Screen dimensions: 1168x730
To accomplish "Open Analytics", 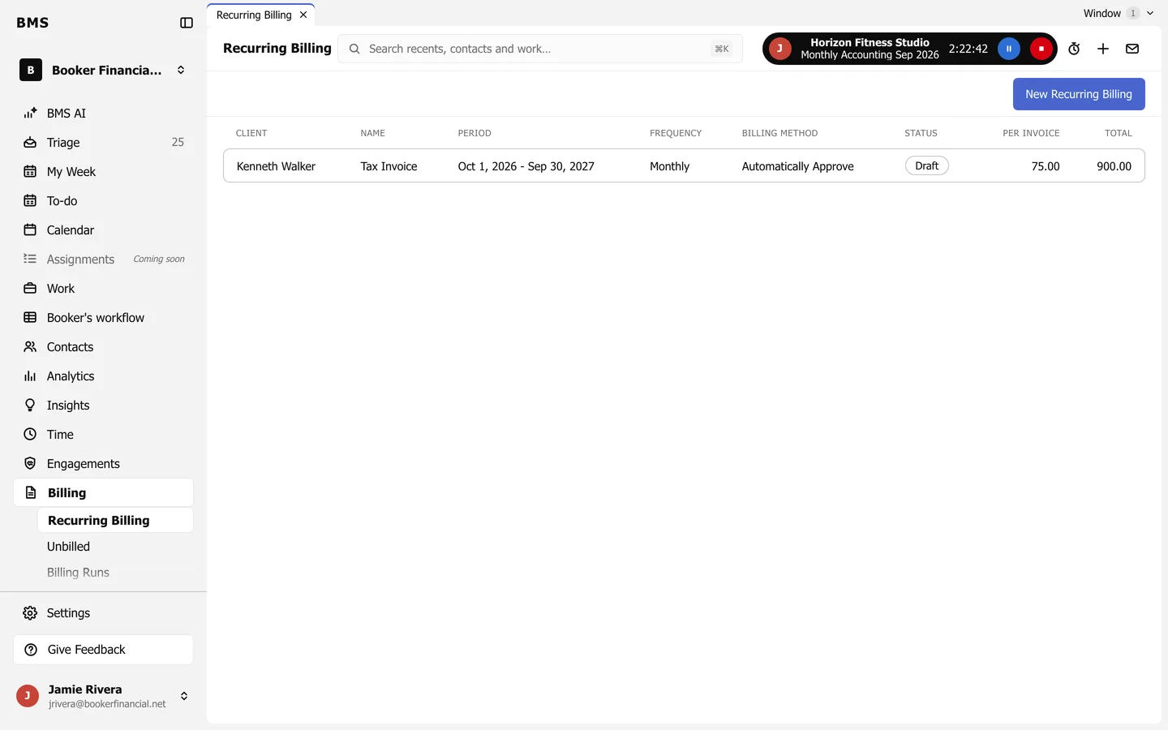I will pos(103,376).
